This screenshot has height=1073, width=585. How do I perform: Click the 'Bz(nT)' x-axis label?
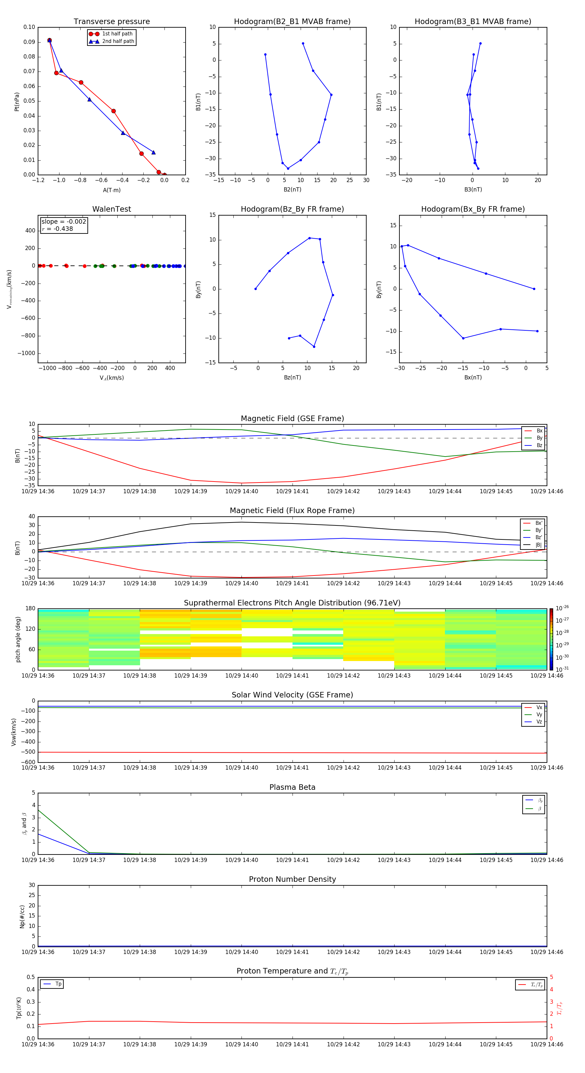[292, 378]
